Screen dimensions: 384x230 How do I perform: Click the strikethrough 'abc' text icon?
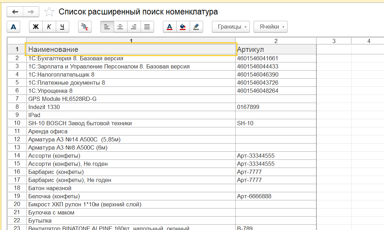point(85,27)
